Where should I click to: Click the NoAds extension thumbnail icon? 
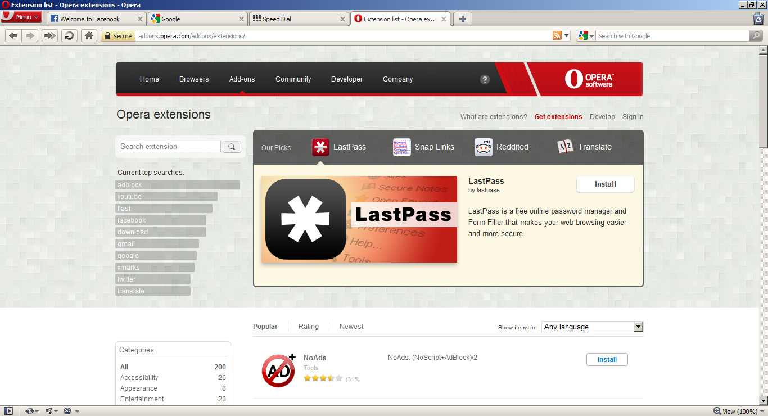point(277,369)
